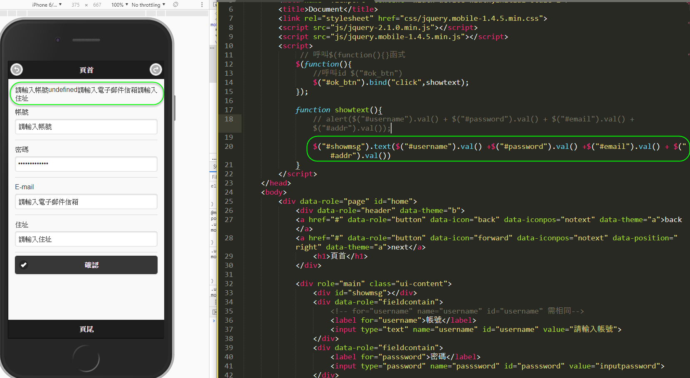The width and height of the screenshot is (690, 378).
Task: Click the 頁尾 footer bar
Action: (x=86, y=329)
